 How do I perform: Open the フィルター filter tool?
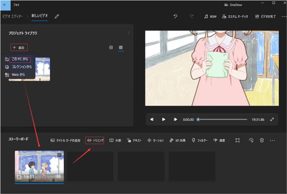tap(199, 140)
